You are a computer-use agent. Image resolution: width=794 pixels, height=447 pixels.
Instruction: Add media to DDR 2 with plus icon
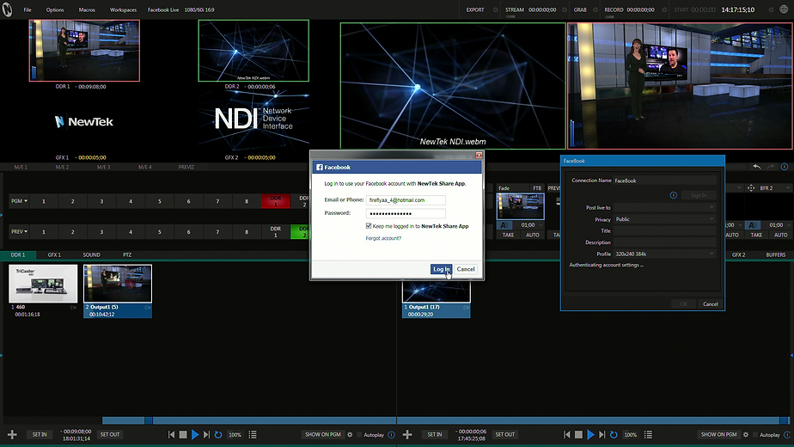(407, 434)
